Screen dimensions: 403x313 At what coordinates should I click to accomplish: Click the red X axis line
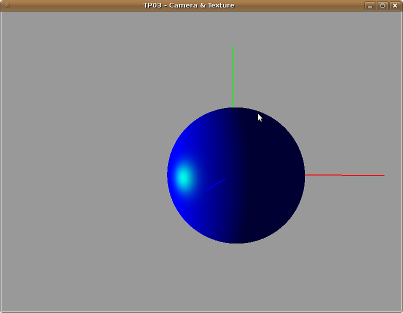tap(344, 175)
